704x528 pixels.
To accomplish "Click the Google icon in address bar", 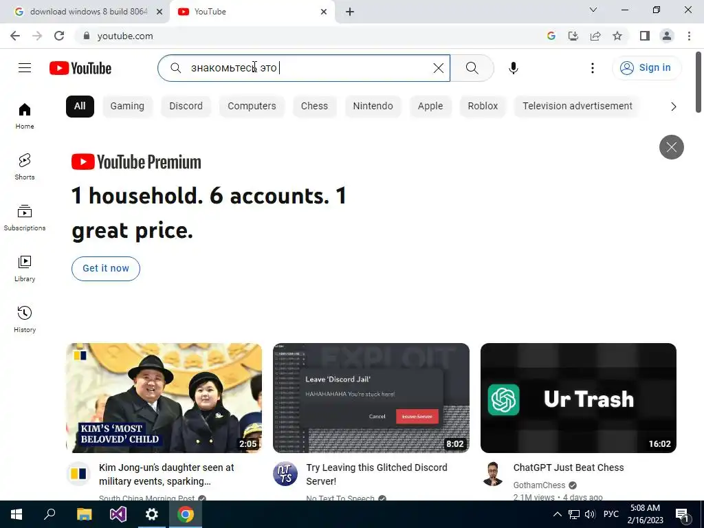I will coord(551,36).
